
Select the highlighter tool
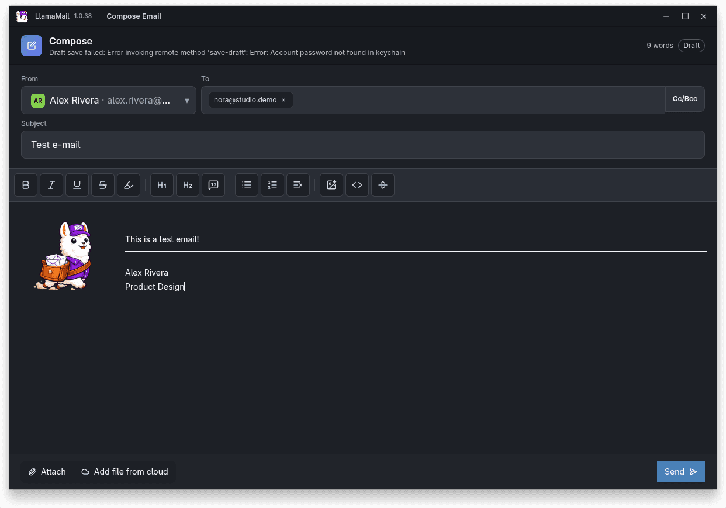[x=129, y=185]
